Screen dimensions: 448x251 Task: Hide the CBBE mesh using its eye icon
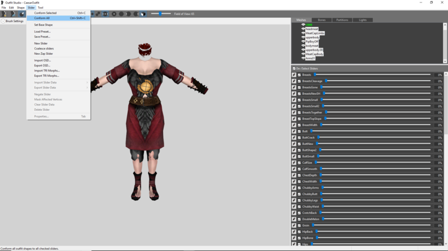(303, 25)
